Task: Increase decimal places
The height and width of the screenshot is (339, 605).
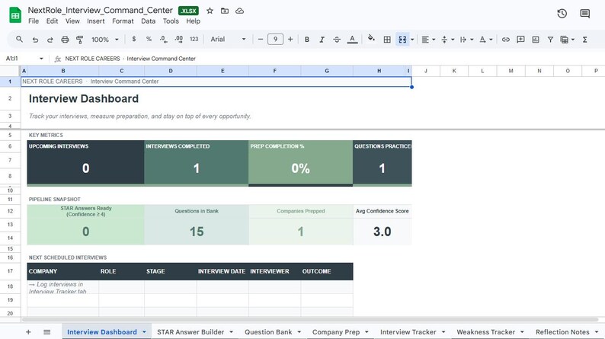Action: 178,39
